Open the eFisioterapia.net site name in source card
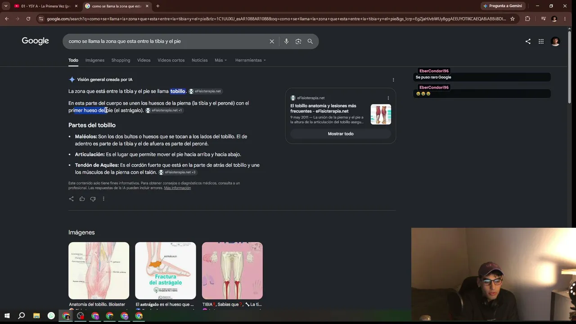 click(310, 98)
